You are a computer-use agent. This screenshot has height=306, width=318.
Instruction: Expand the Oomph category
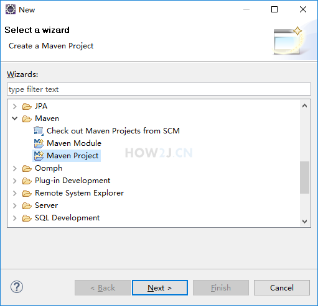(x=14, y=168)
